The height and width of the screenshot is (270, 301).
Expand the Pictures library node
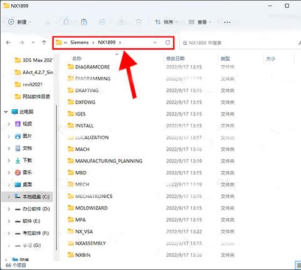(9, 136)
